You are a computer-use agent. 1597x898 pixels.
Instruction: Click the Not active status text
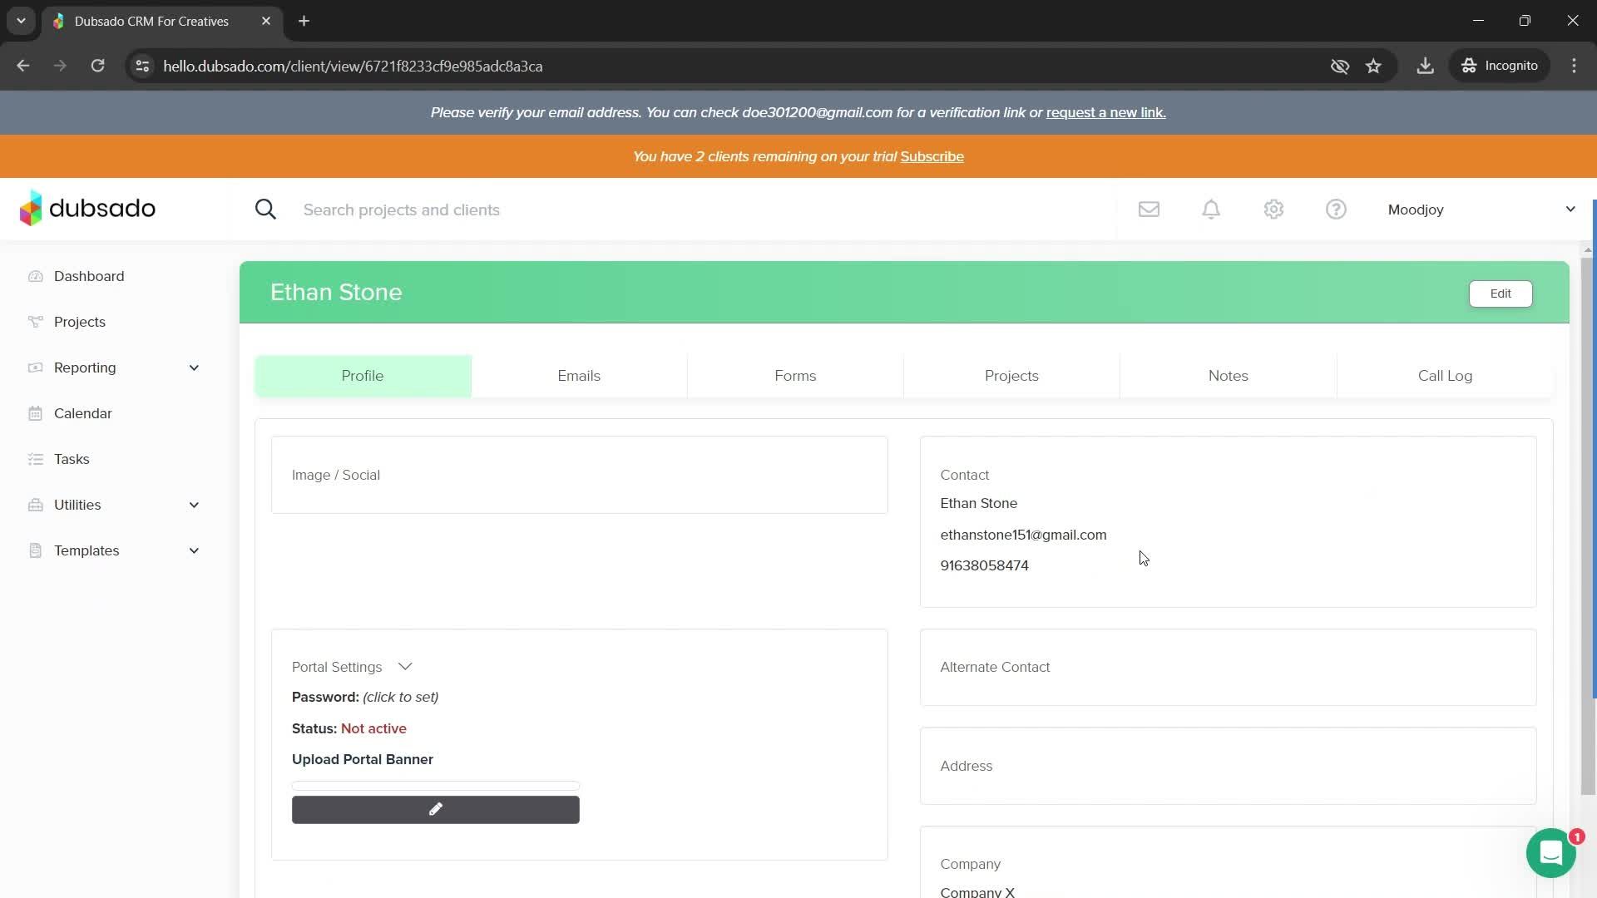[373, 728]
